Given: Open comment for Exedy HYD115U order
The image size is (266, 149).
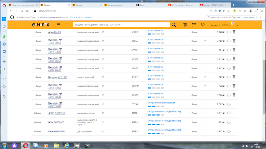Looking at the screenshot, I should pos(229,131).
